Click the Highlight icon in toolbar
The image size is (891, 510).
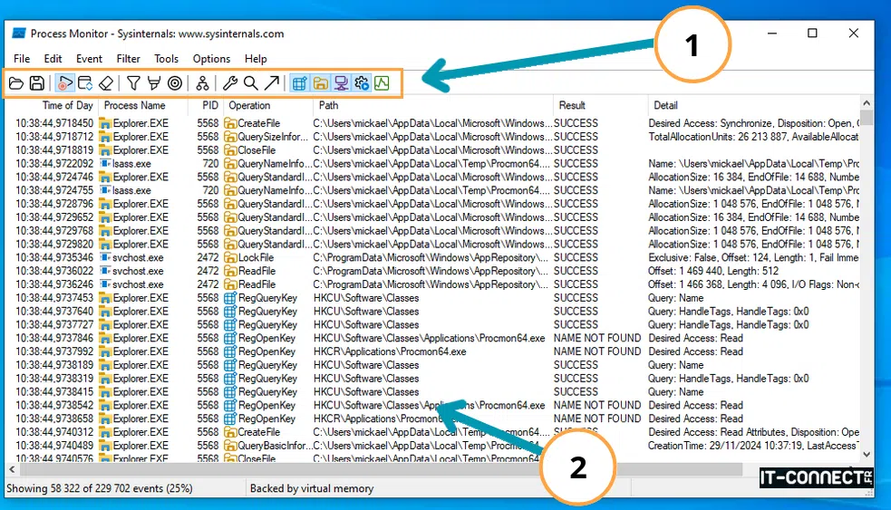coord(154,83)
